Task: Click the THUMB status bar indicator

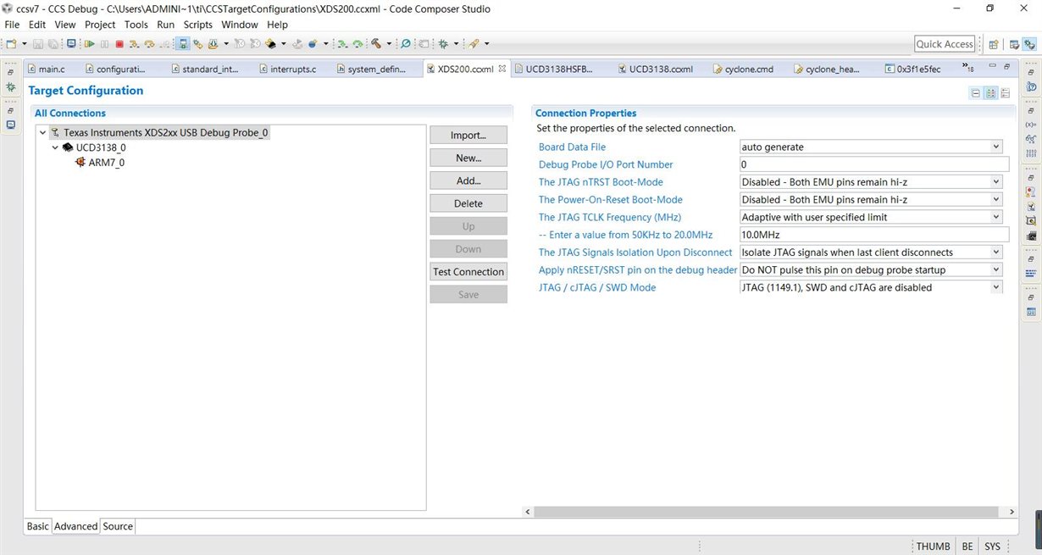Action: (933, 547)
